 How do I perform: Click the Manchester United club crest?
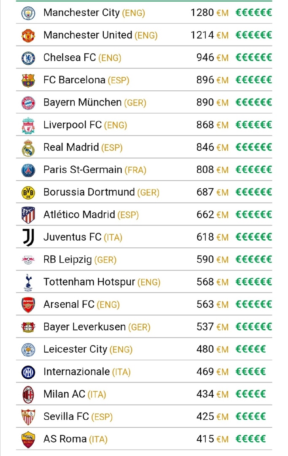click(28, 35)
